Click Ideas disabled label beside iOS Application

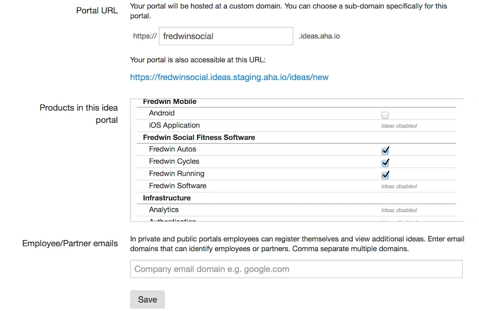(399, 126)
